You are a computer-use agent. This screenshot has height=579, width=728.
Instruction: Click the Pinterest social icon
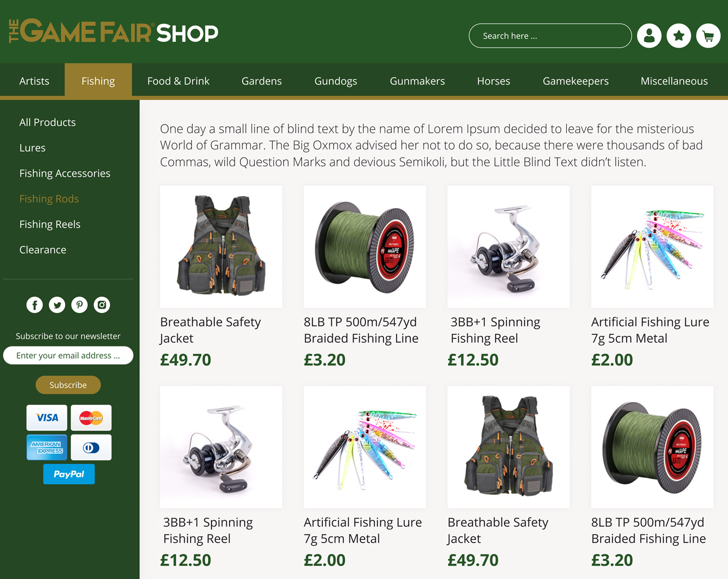(80, 305)
